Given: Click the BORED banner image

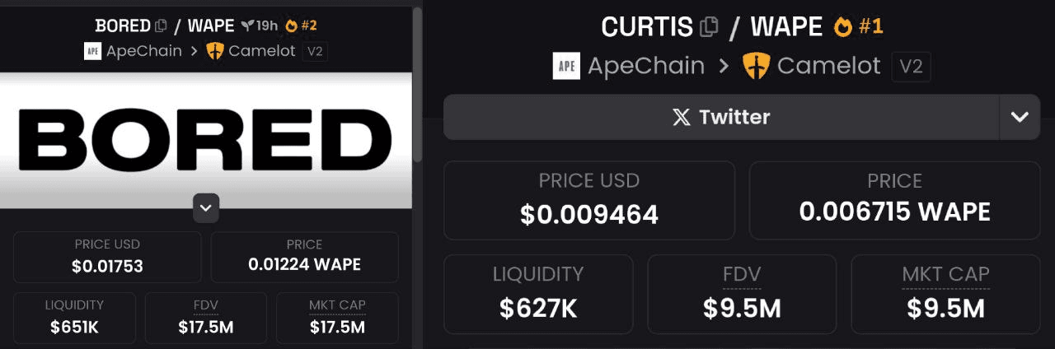Looking at the screenshot, I should 206,140.
